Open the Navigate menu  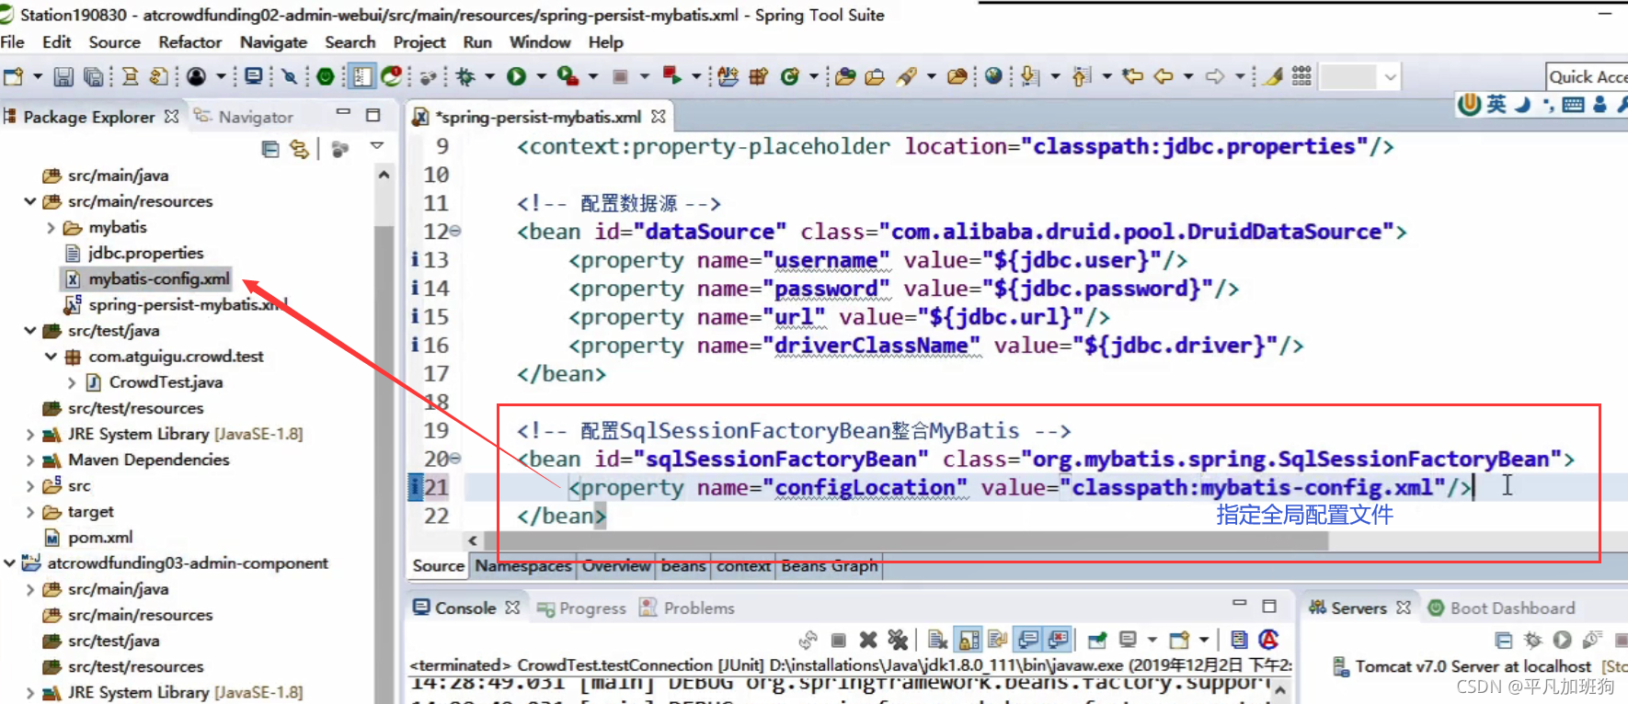tap(273, 42)
